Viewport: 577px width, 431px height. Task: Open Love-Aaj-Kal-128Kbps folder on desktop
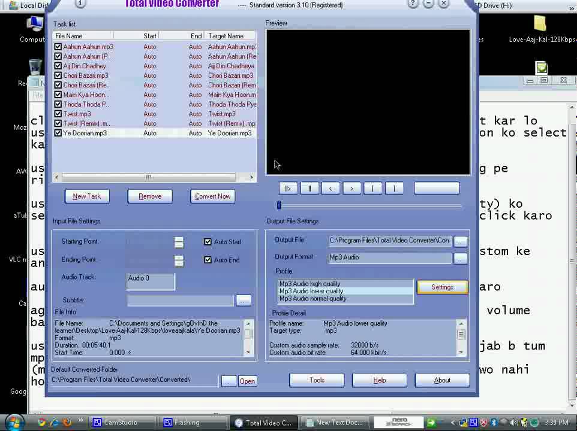pyautogui.click(x=540, y=24)
